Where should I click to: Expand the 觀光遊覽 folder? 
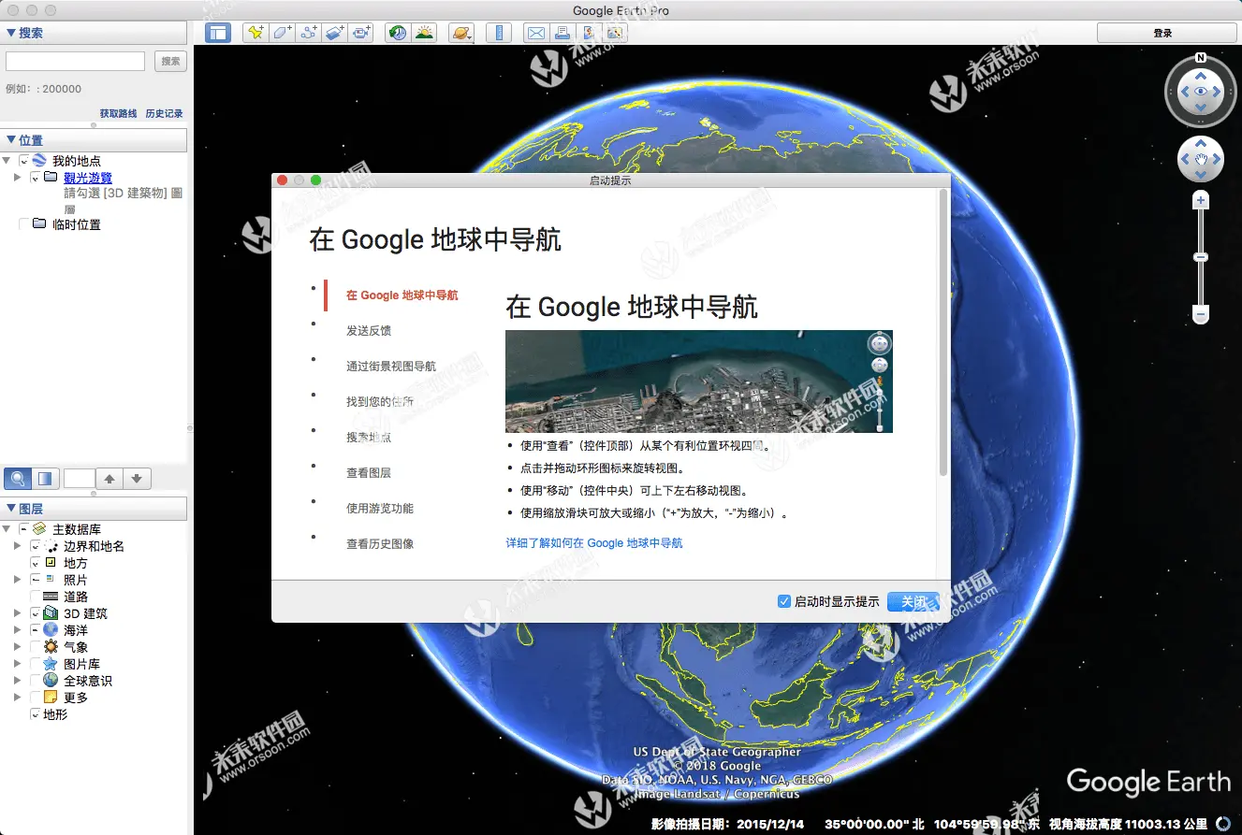17,178
